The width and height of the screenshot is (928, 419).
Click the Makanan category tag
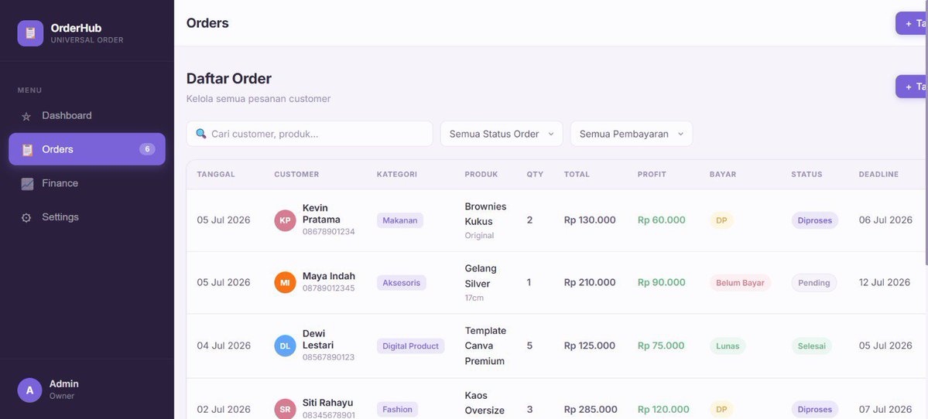click(400, 220)
